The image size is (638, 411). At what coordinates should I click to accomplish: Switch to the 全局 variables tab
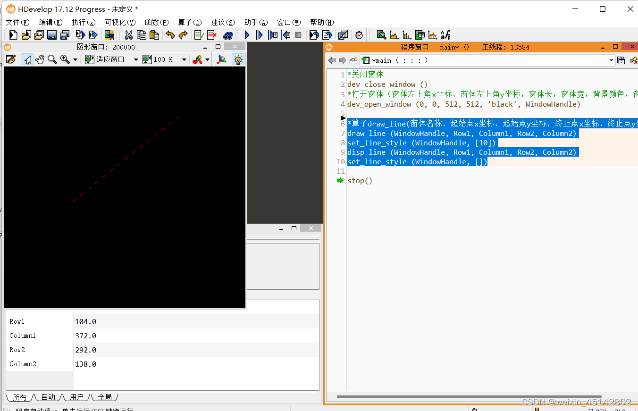105,397
